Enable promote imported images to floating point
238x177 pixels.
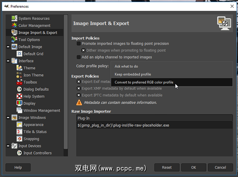79,43
